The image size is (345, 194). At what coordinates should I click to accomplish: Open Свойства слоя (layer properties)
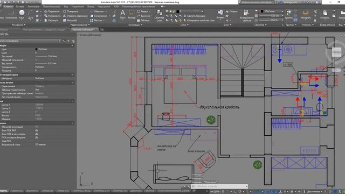tap(159, 16)
